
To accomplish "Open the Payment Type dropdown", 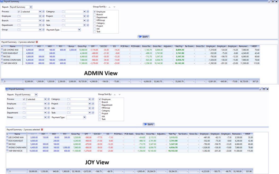I will click(x=79, y=30).
